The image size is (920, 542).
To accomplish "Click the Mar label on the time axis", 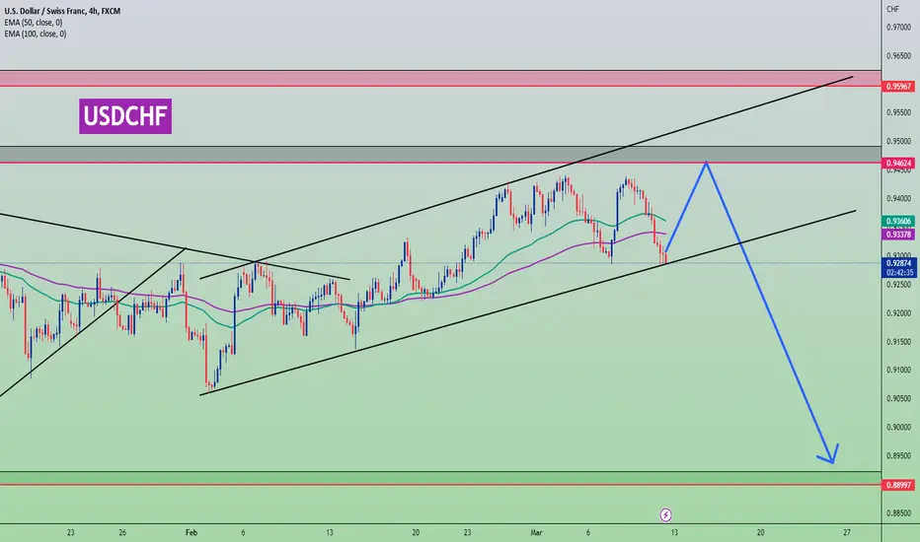I will (536, 532).
